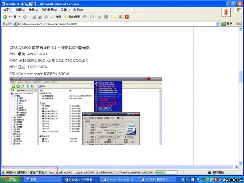Click the 'CPU:Q6600 散熱器:HR-01' text line
This screenshot has width=244, height=183.
point(50,48)
